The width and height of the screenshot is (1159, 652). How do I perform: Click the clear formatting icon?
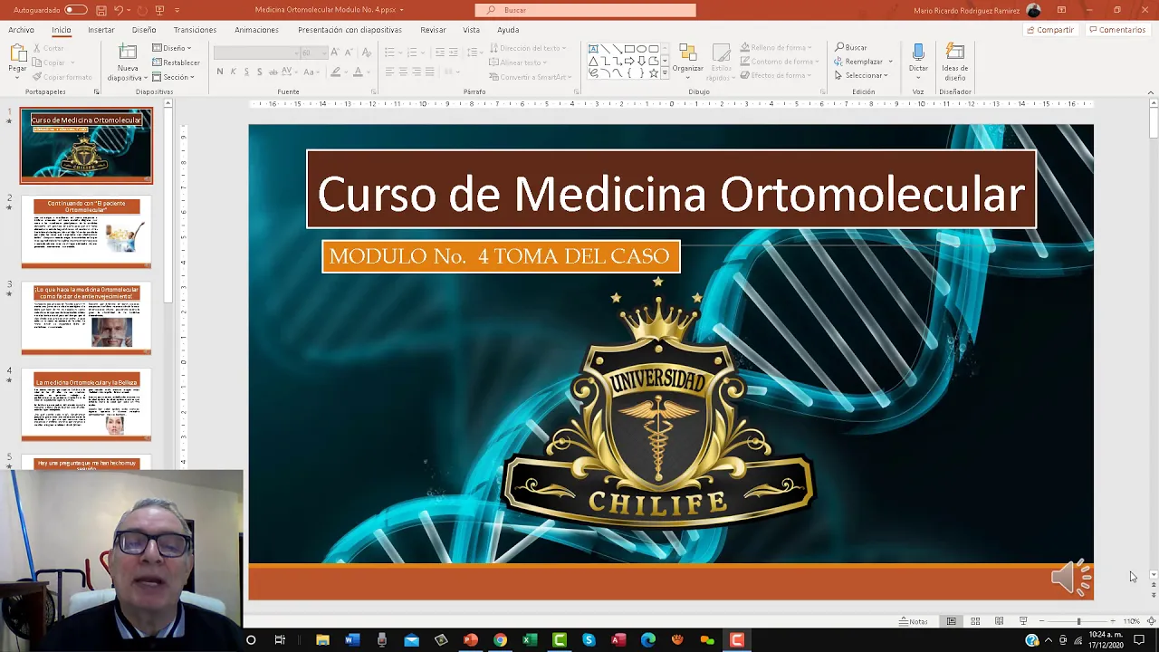[x=369, y=53]
